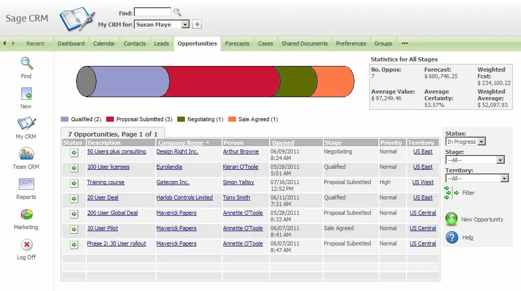Click the green Filter arrows icon
The width and height of the screenshot is (521, 291).
tap(451, 193)
